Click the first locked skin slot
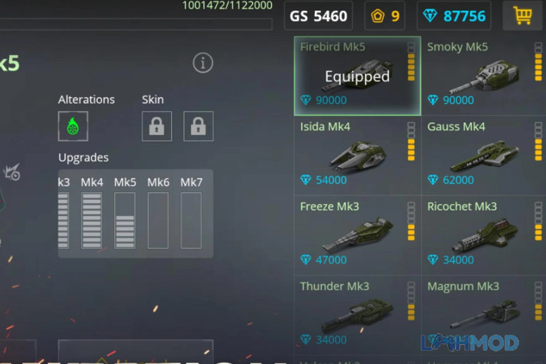The image size is (546, 364). click(156, 126)
